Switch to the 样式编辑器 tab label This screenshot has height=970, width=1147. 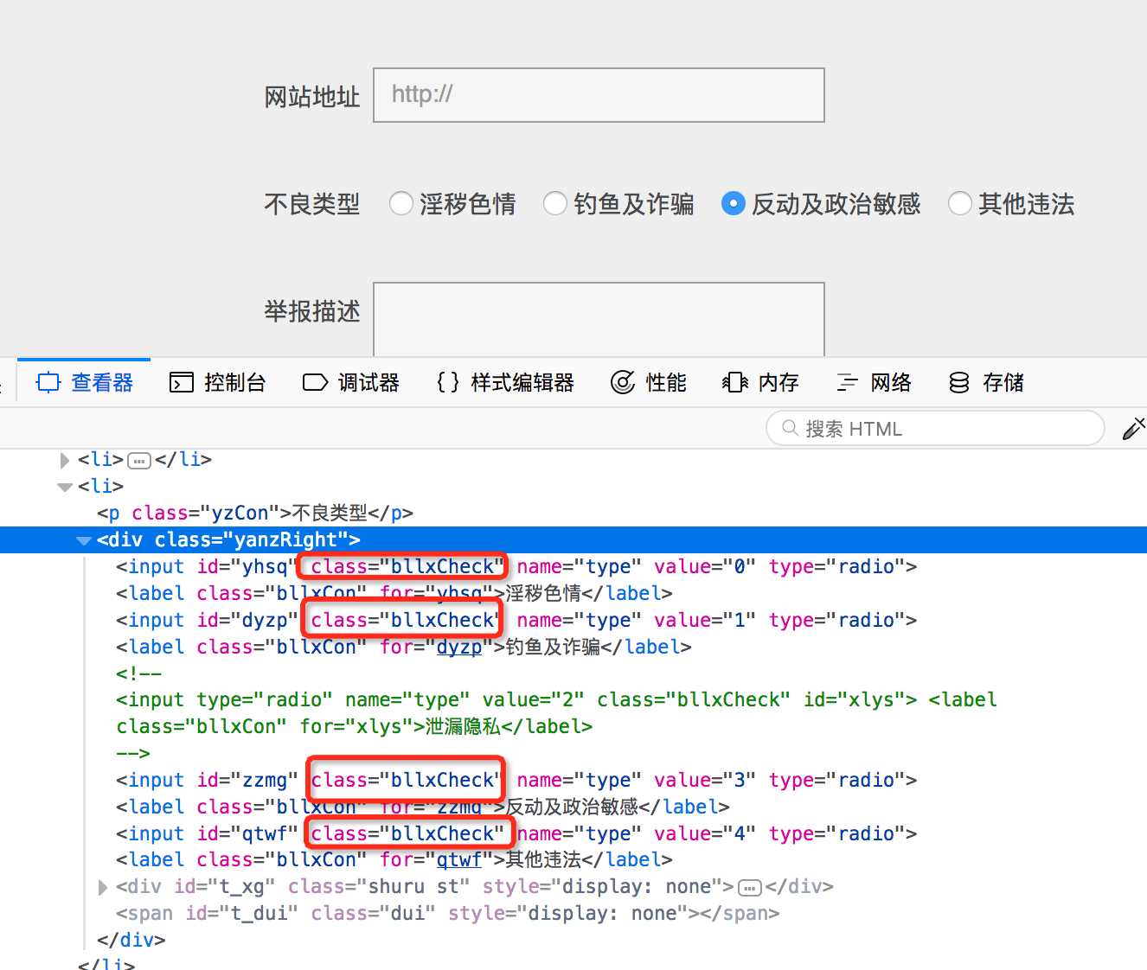(522, 382)
